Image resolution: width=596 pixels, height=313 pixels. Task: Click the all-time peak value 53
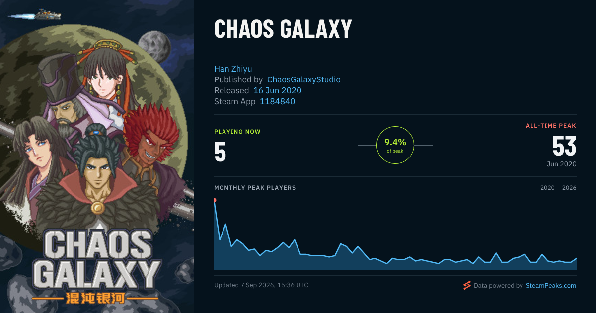[x=564, y=147]
